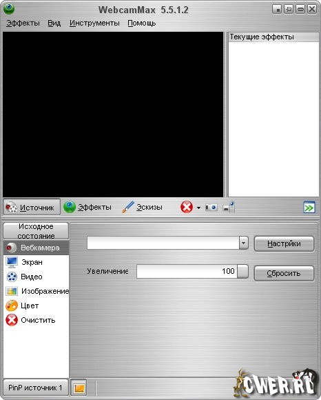Select Изображение source
The image size is (321, 400).
[37, 291]
